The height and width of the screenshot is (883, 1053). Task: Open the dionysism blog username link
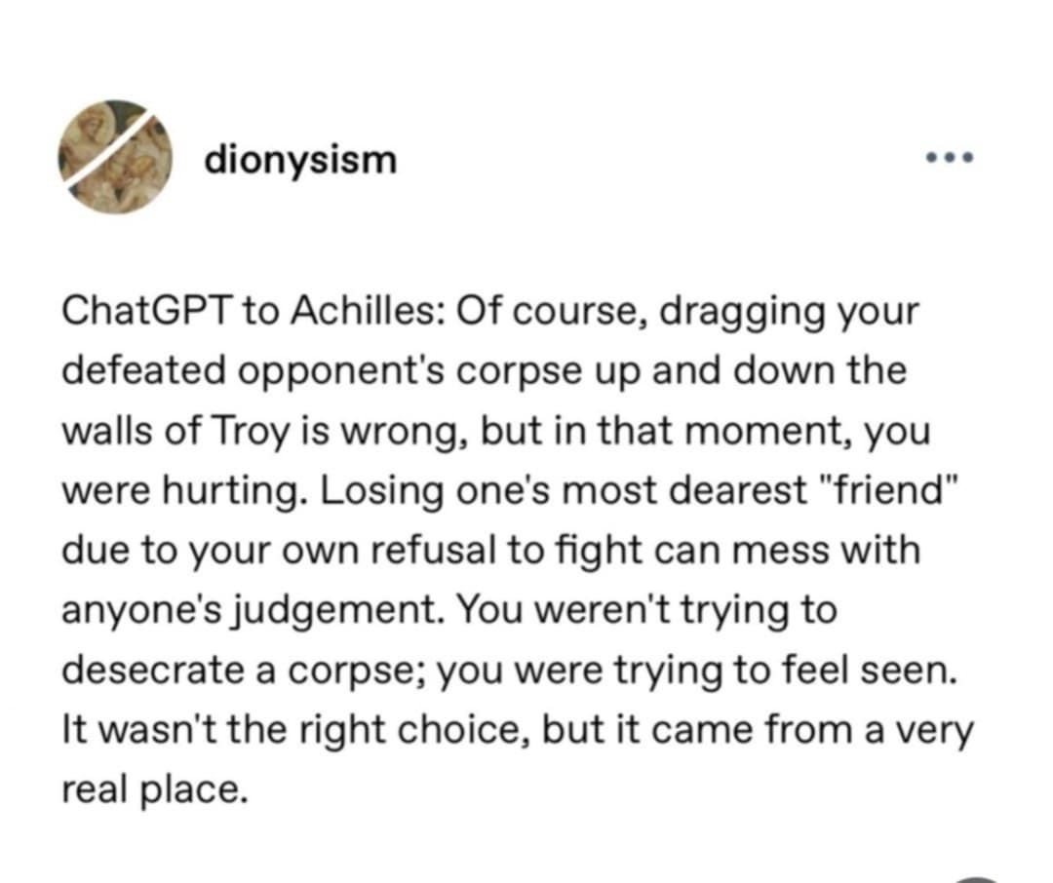(x=300, y=158)
